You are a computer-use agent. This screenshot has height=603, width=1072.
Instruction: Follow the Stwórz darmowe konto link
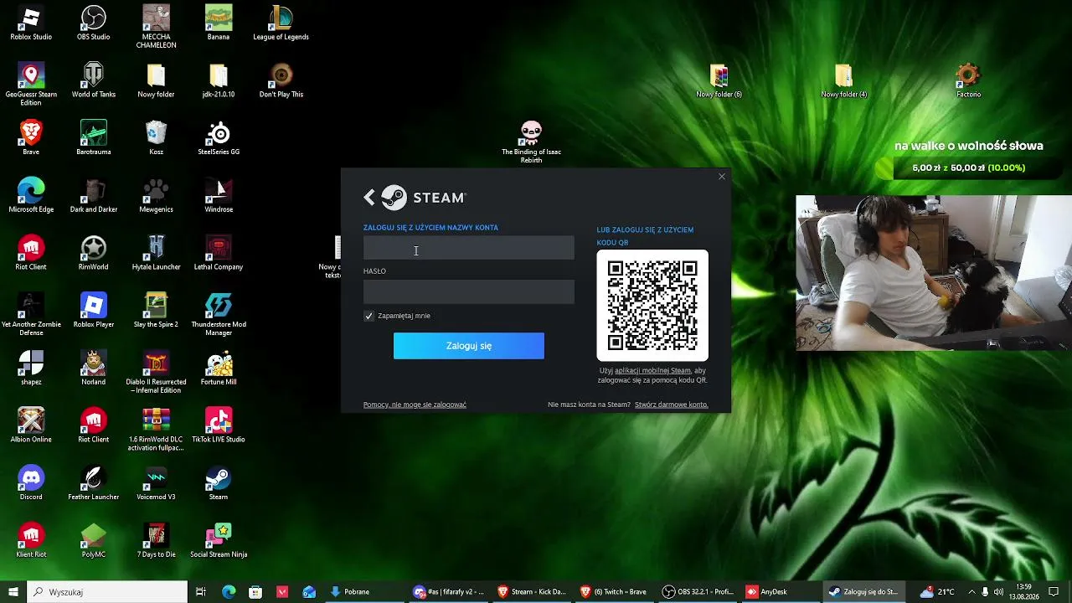(x=672, y=405)
